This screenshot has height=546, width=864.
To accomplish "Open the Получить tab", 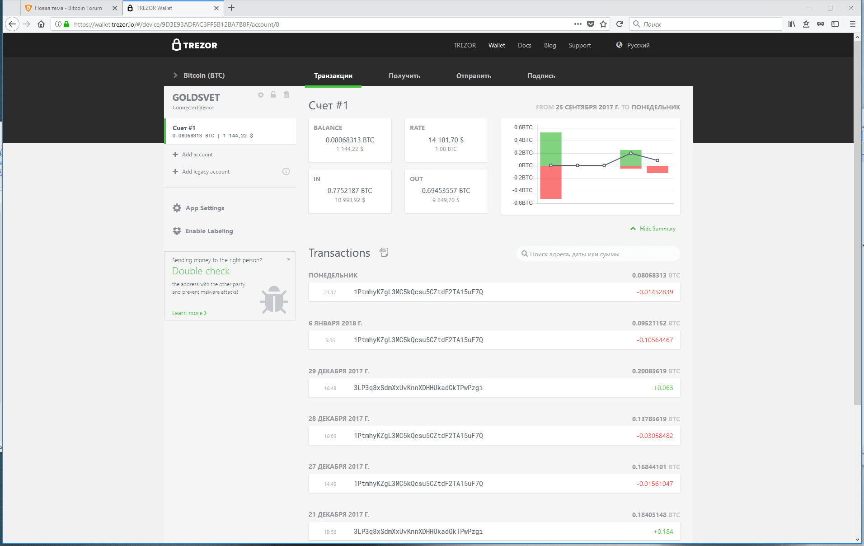I will [404, 76].
